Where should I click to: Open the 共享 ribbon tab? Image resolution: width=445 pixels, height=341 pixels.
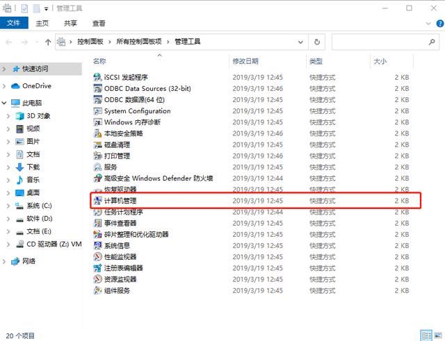pyautogui.click(x=70, y=23)
